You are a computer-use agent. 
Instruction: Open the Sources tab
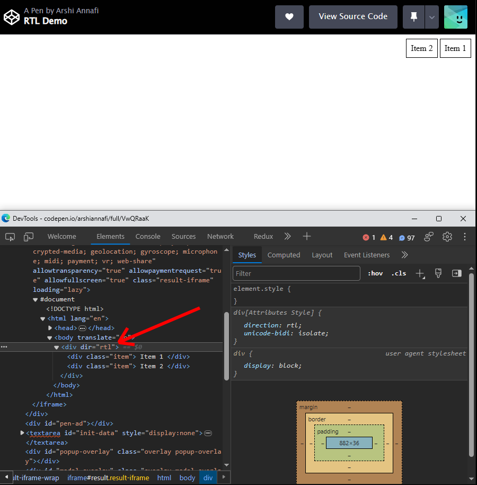pos(183,237)
